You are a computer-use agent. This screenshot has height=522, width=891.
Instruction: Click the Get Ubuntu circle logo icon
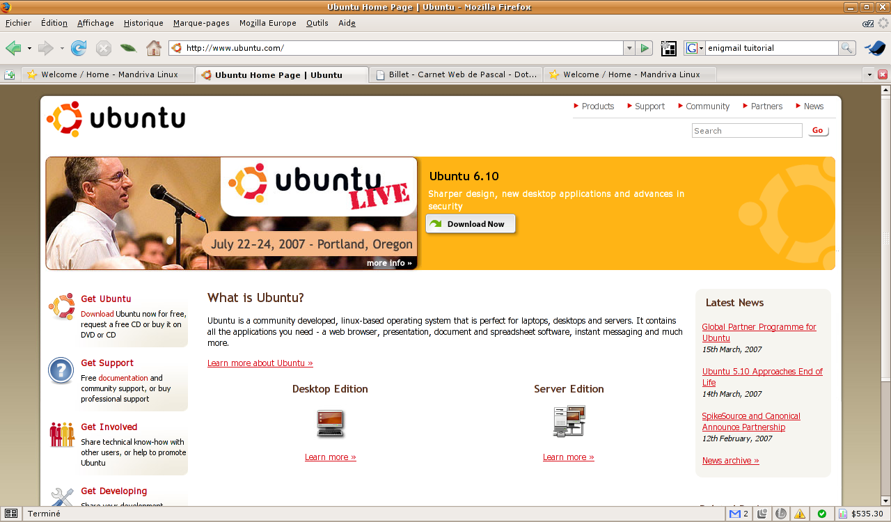[x=61, y=307]
